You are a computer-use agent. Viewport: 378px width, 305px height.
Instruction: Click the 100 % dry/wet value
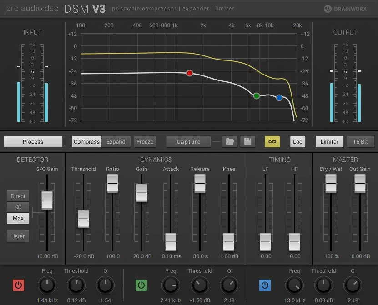(332, 256)
